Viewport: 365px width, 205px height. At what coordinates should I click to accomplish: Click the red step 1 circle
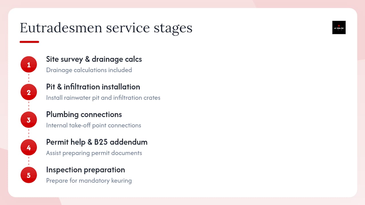(29, 65)
